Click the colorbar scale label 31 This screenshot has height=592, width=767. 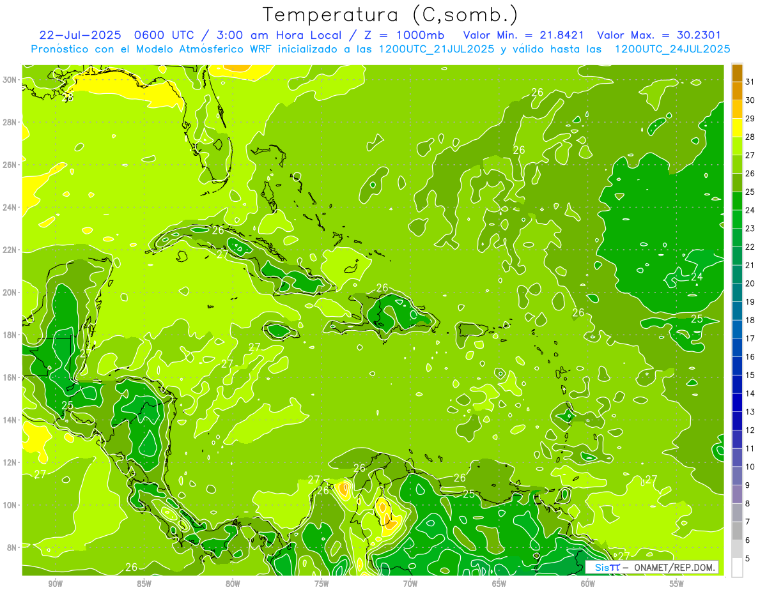click(x=750, y=82)
